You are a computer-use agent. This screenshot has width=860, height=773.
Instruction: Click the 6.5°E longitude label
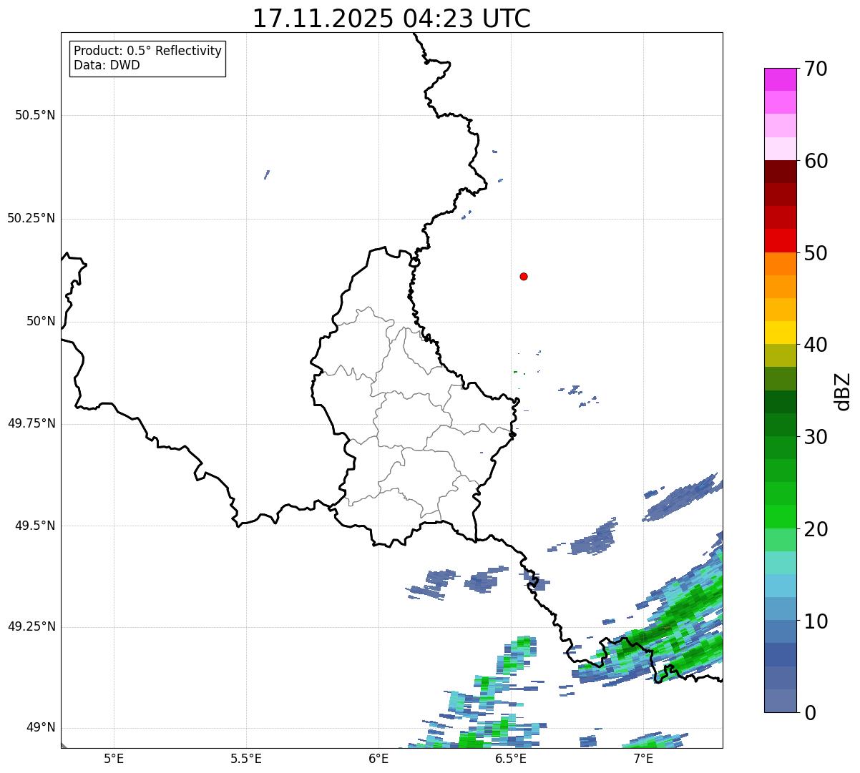[511, 759]
